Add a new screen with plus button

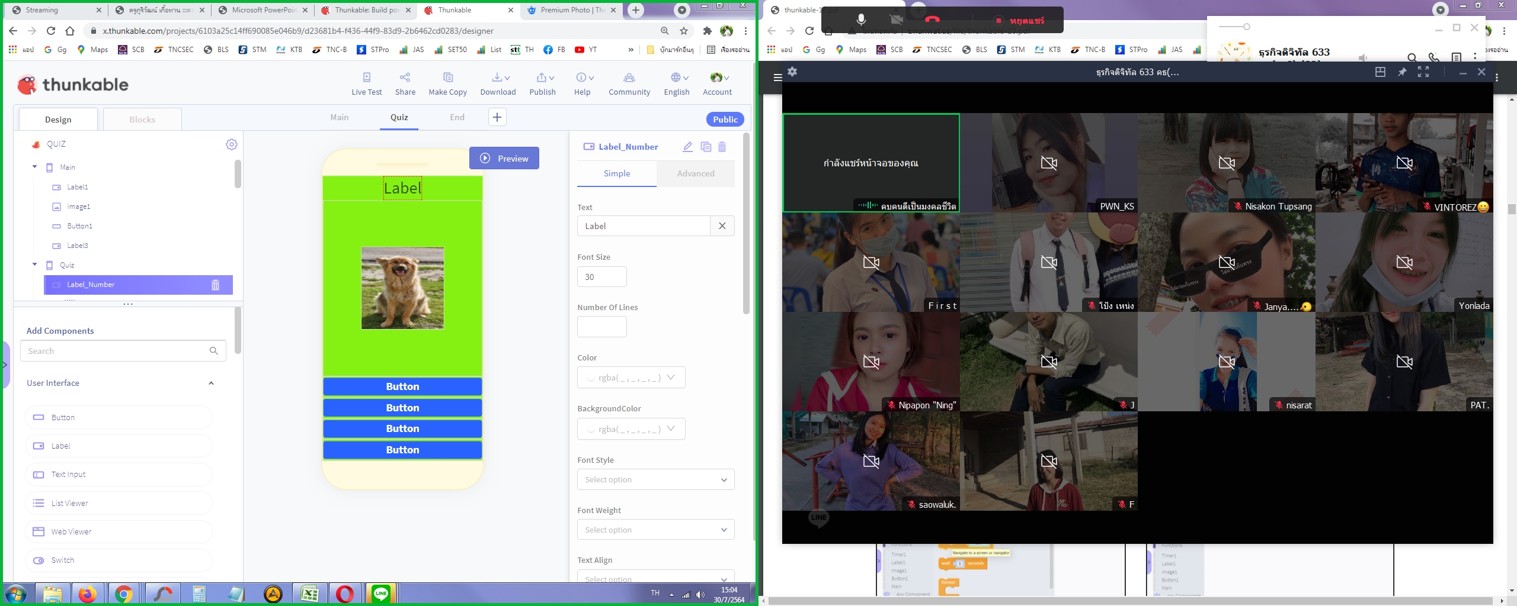(497, 117)
